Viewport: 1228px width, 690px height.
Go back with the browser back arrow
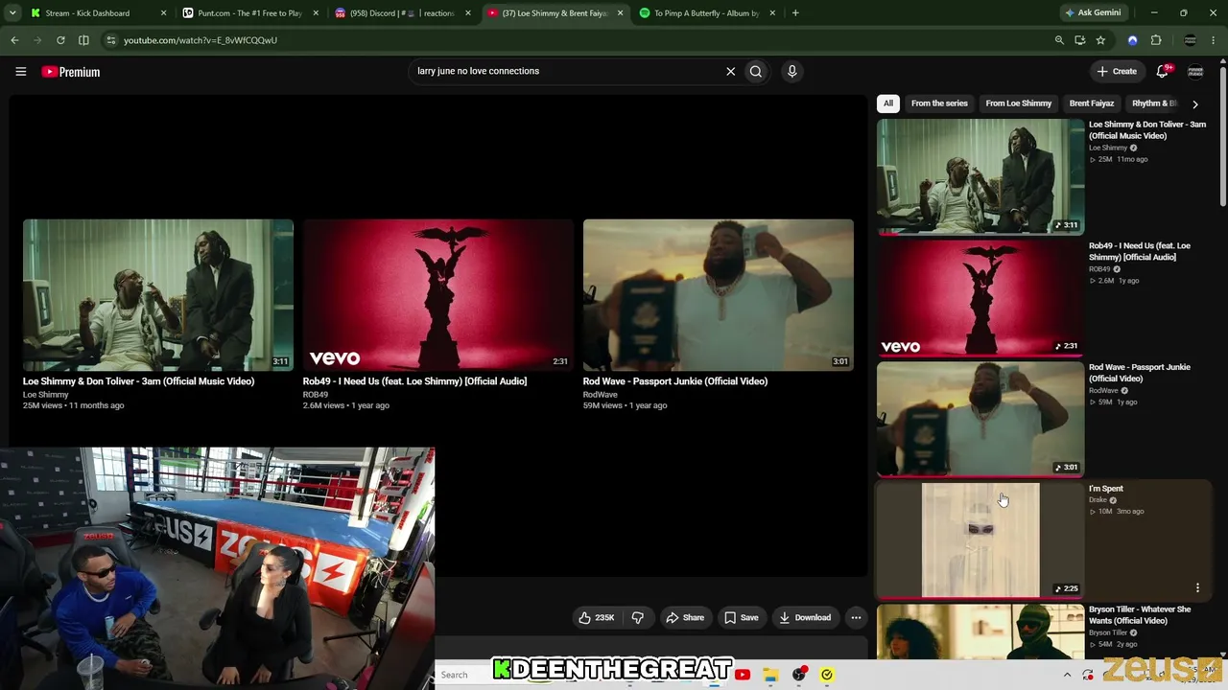[14, 40]
